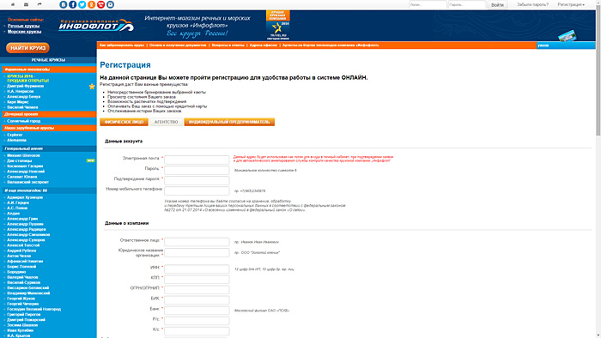This screenshot has width=601, height=338.
Task: Click the page vertical scrollbar
Action: [598, 169]
